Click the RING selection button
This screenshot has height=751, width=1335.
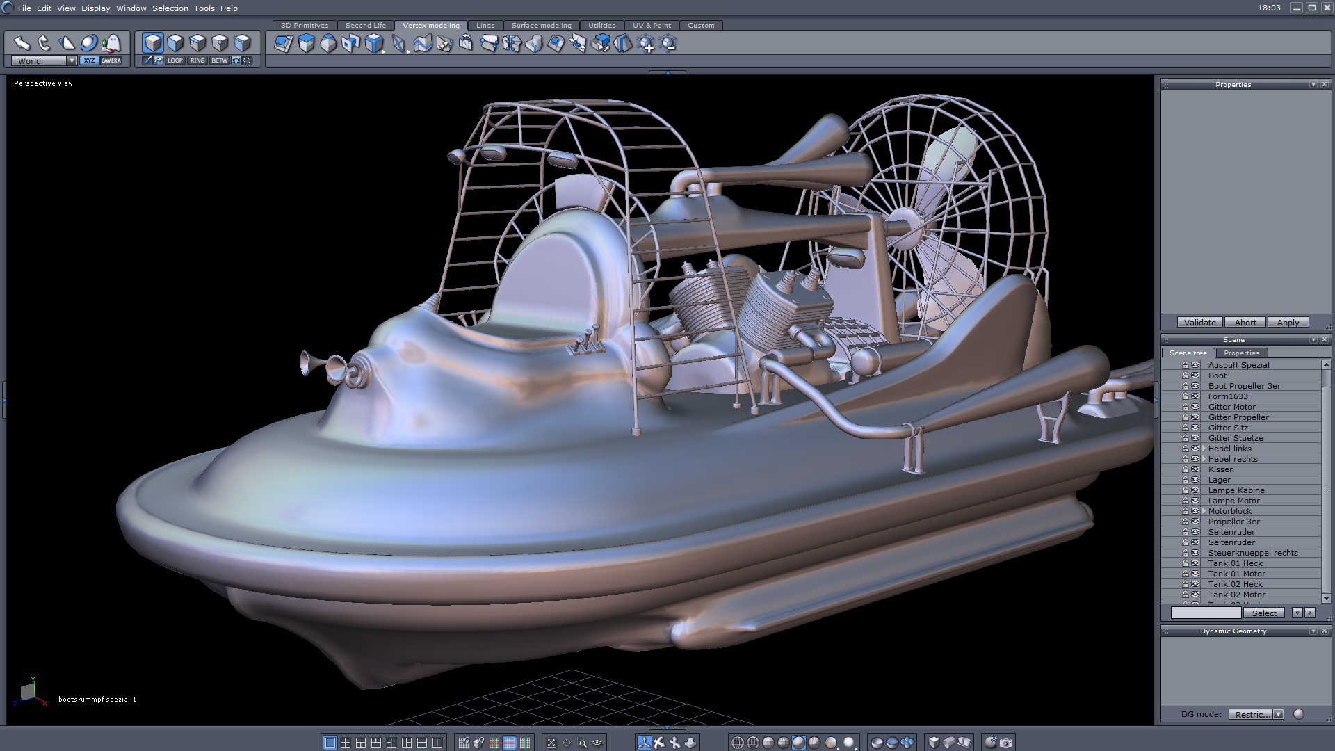click(x=197, y=60)
